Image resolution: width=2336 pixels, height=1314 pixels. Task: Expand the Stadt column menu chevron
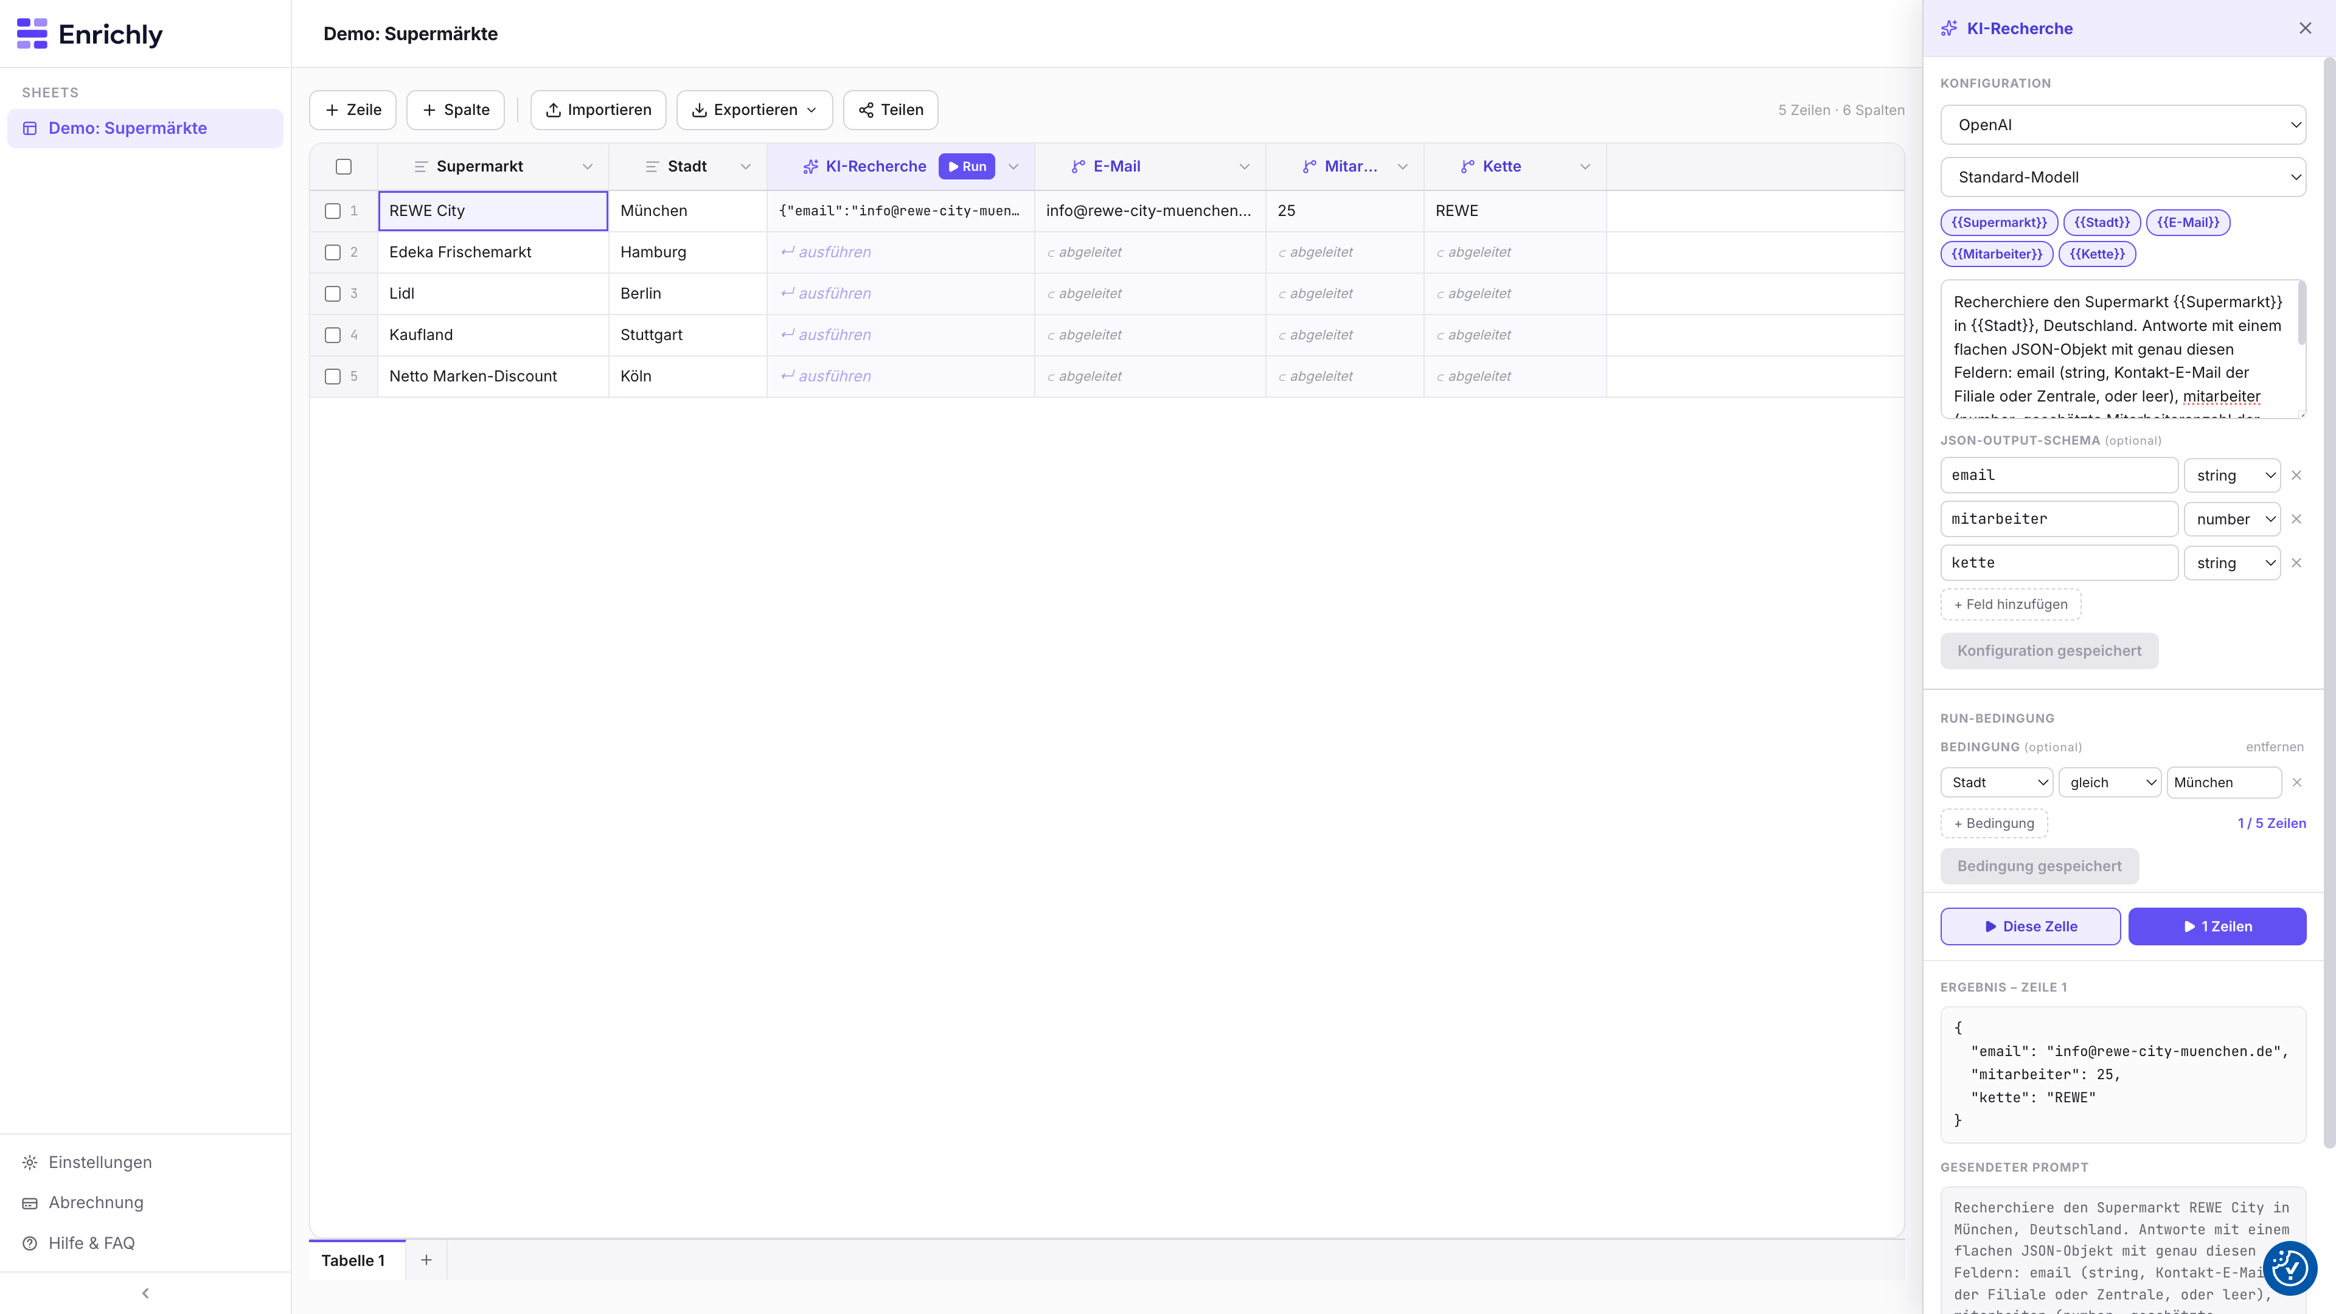coord(745,167)
